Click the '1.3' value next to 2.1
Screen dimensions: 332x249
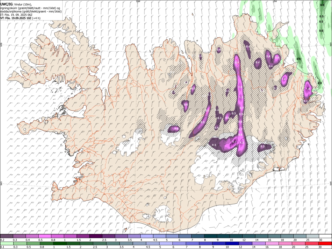242,143
